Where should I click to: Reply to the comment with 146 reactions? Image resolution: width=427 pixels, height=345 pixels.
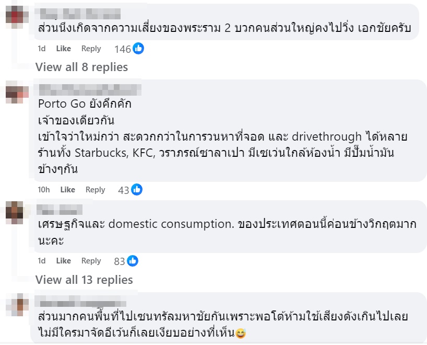pyautogui.click(x=91, y=49)
